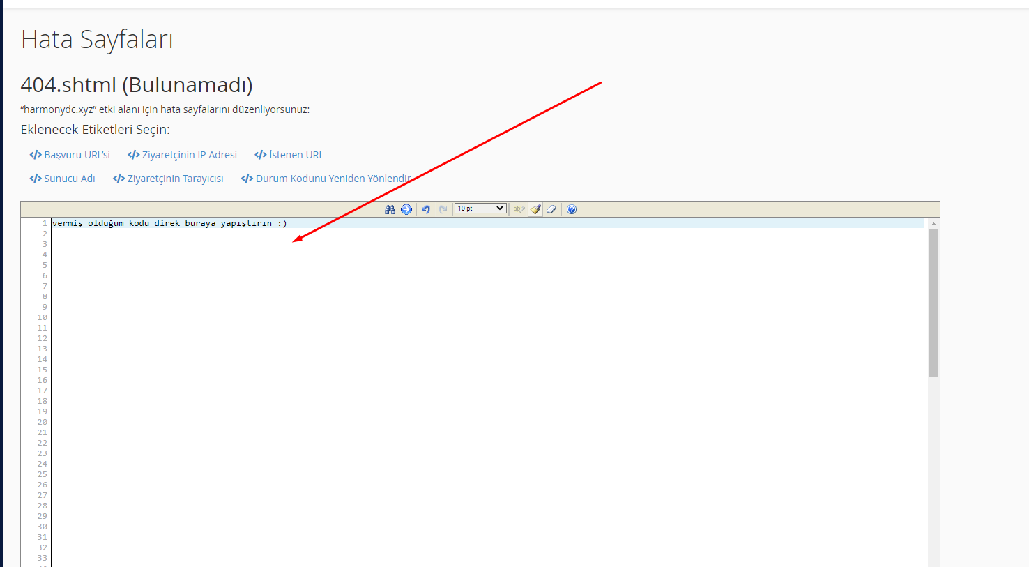
Task: Redo an edit using the redo arrow icon
Action: coord(443,209)
